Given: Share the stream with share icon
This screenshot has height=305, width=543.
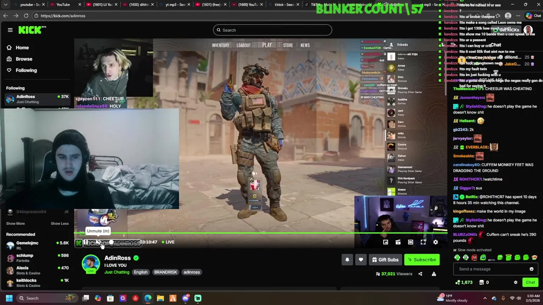Looking at the screenshot, I should click(420, 274).
